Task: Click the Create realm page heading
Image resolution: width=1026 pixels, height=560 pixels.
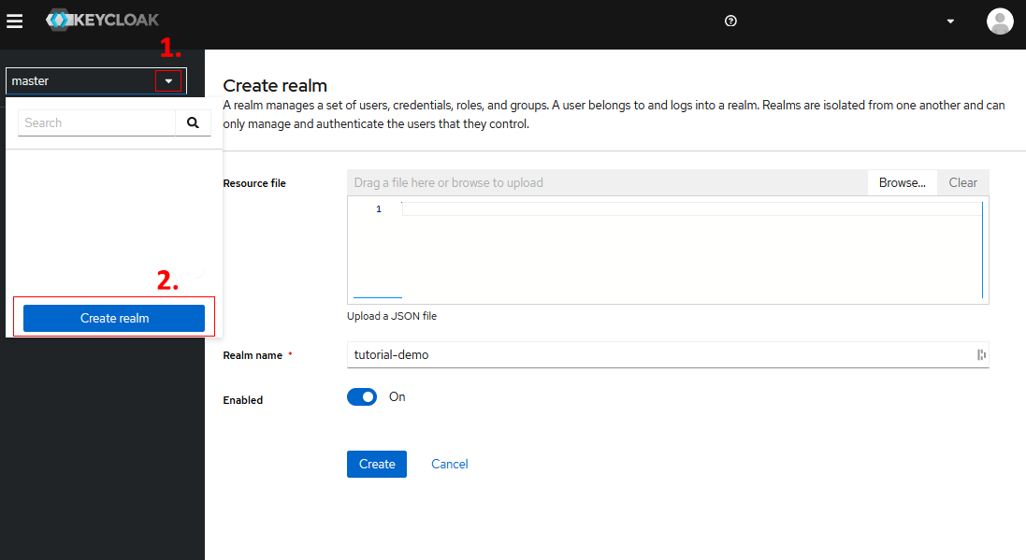Action: [x=275, y=86]
